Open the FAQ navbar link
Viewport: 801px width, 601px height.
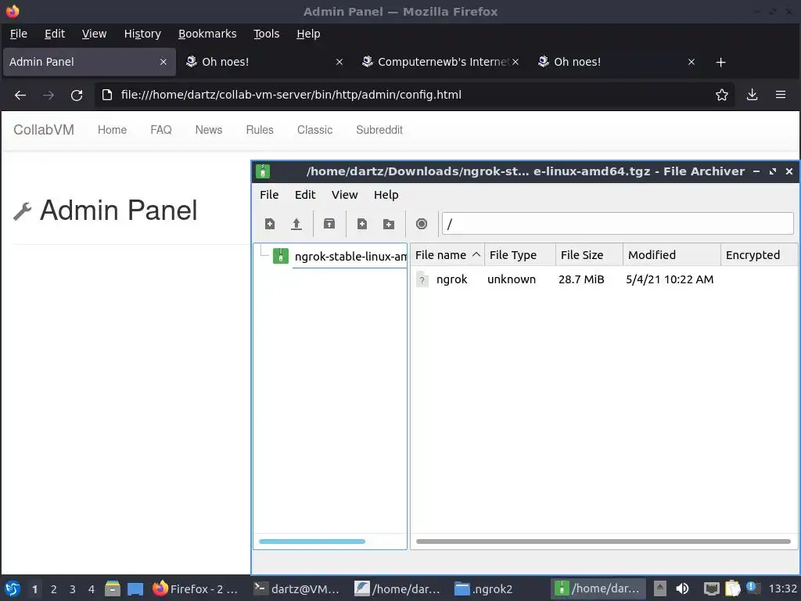click(161, 130)
